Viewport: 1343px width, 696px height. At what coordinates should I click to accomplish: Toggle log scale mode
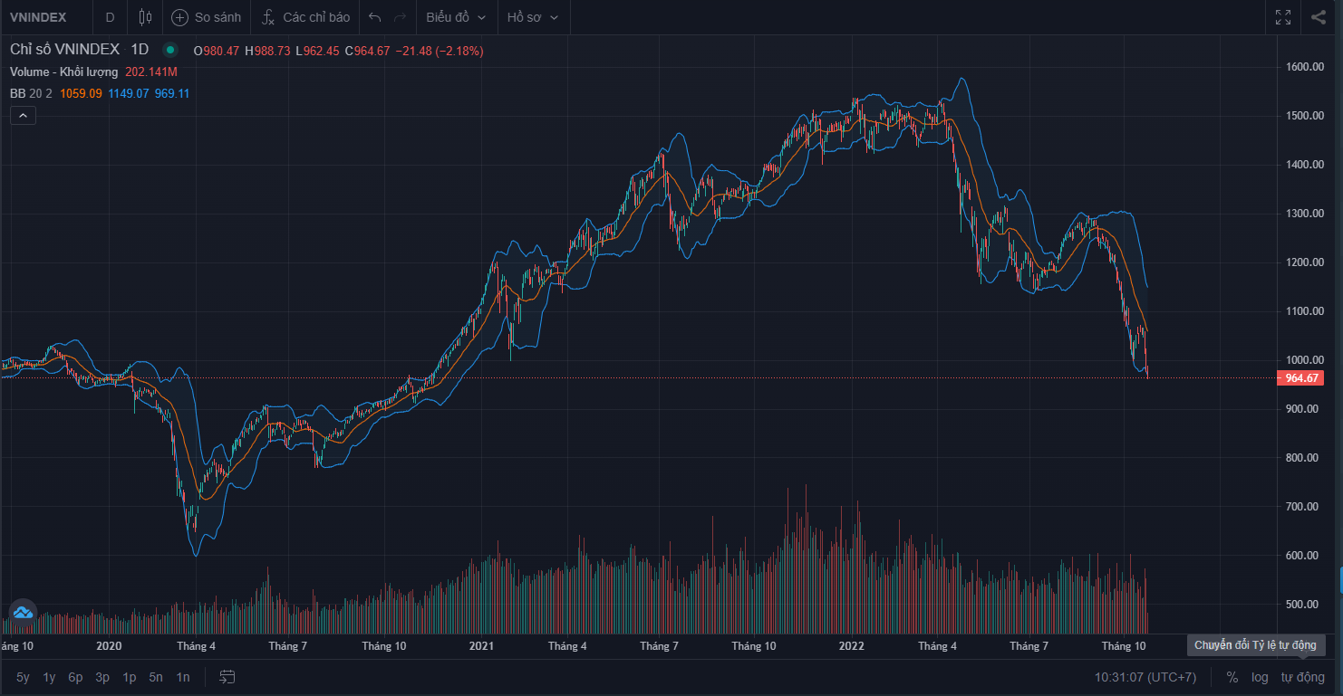point(1260,677)
